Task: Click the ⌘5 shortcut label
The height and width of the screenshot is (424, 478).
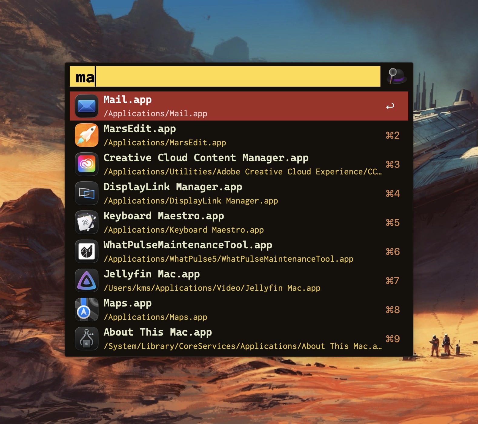Action: pos(393,223)
